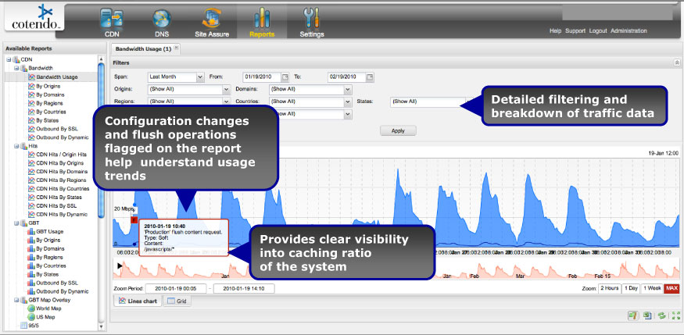The width and height of the screenshot is (684, 335).
Task: Click the red flush event marker on chart
Action: pyautogui.click(x=134, y=221)
